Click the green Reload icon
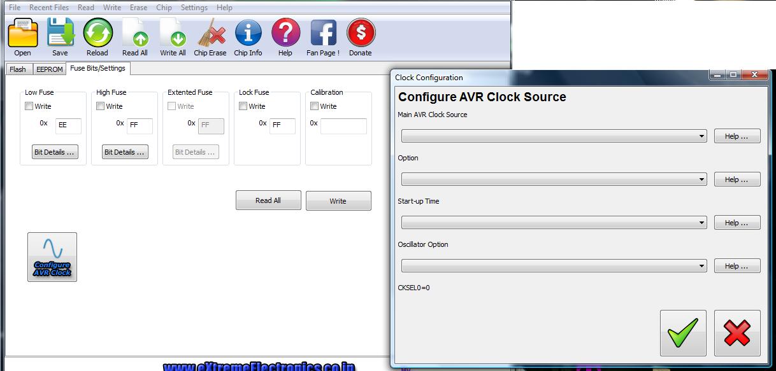 click(97, 33)
